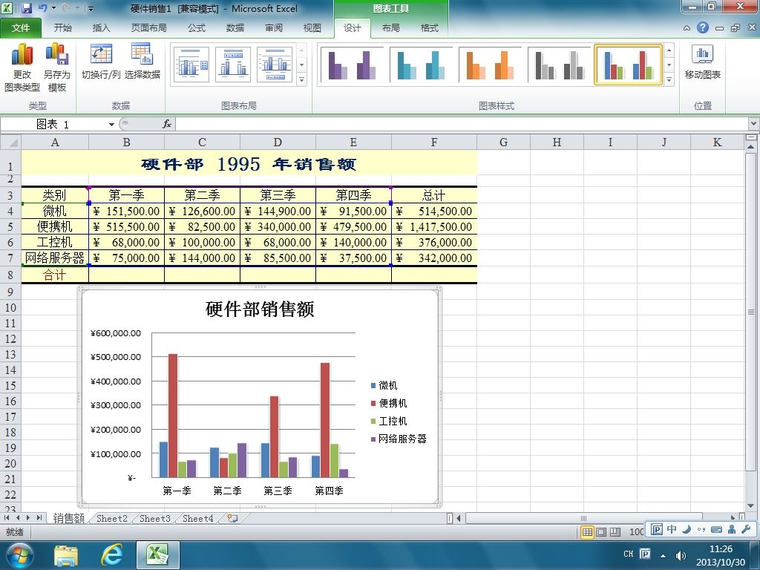760x570 pixels.
Task: Click cell with ¥ 515,500.00
Action: pos(126,227)
